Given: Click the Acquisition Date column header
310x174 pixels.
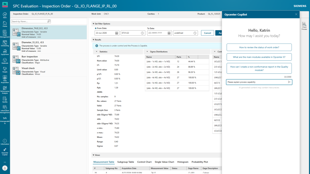Looking at the screenshot, I should tap(135, 168).
